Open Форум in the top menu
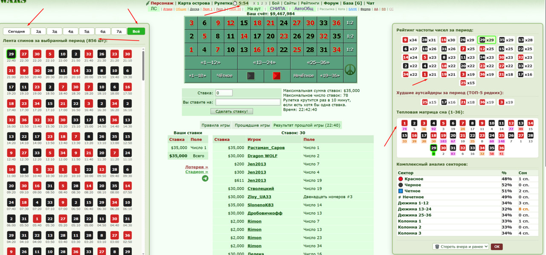This screenshot has height=255, width=546. (331, 3)
